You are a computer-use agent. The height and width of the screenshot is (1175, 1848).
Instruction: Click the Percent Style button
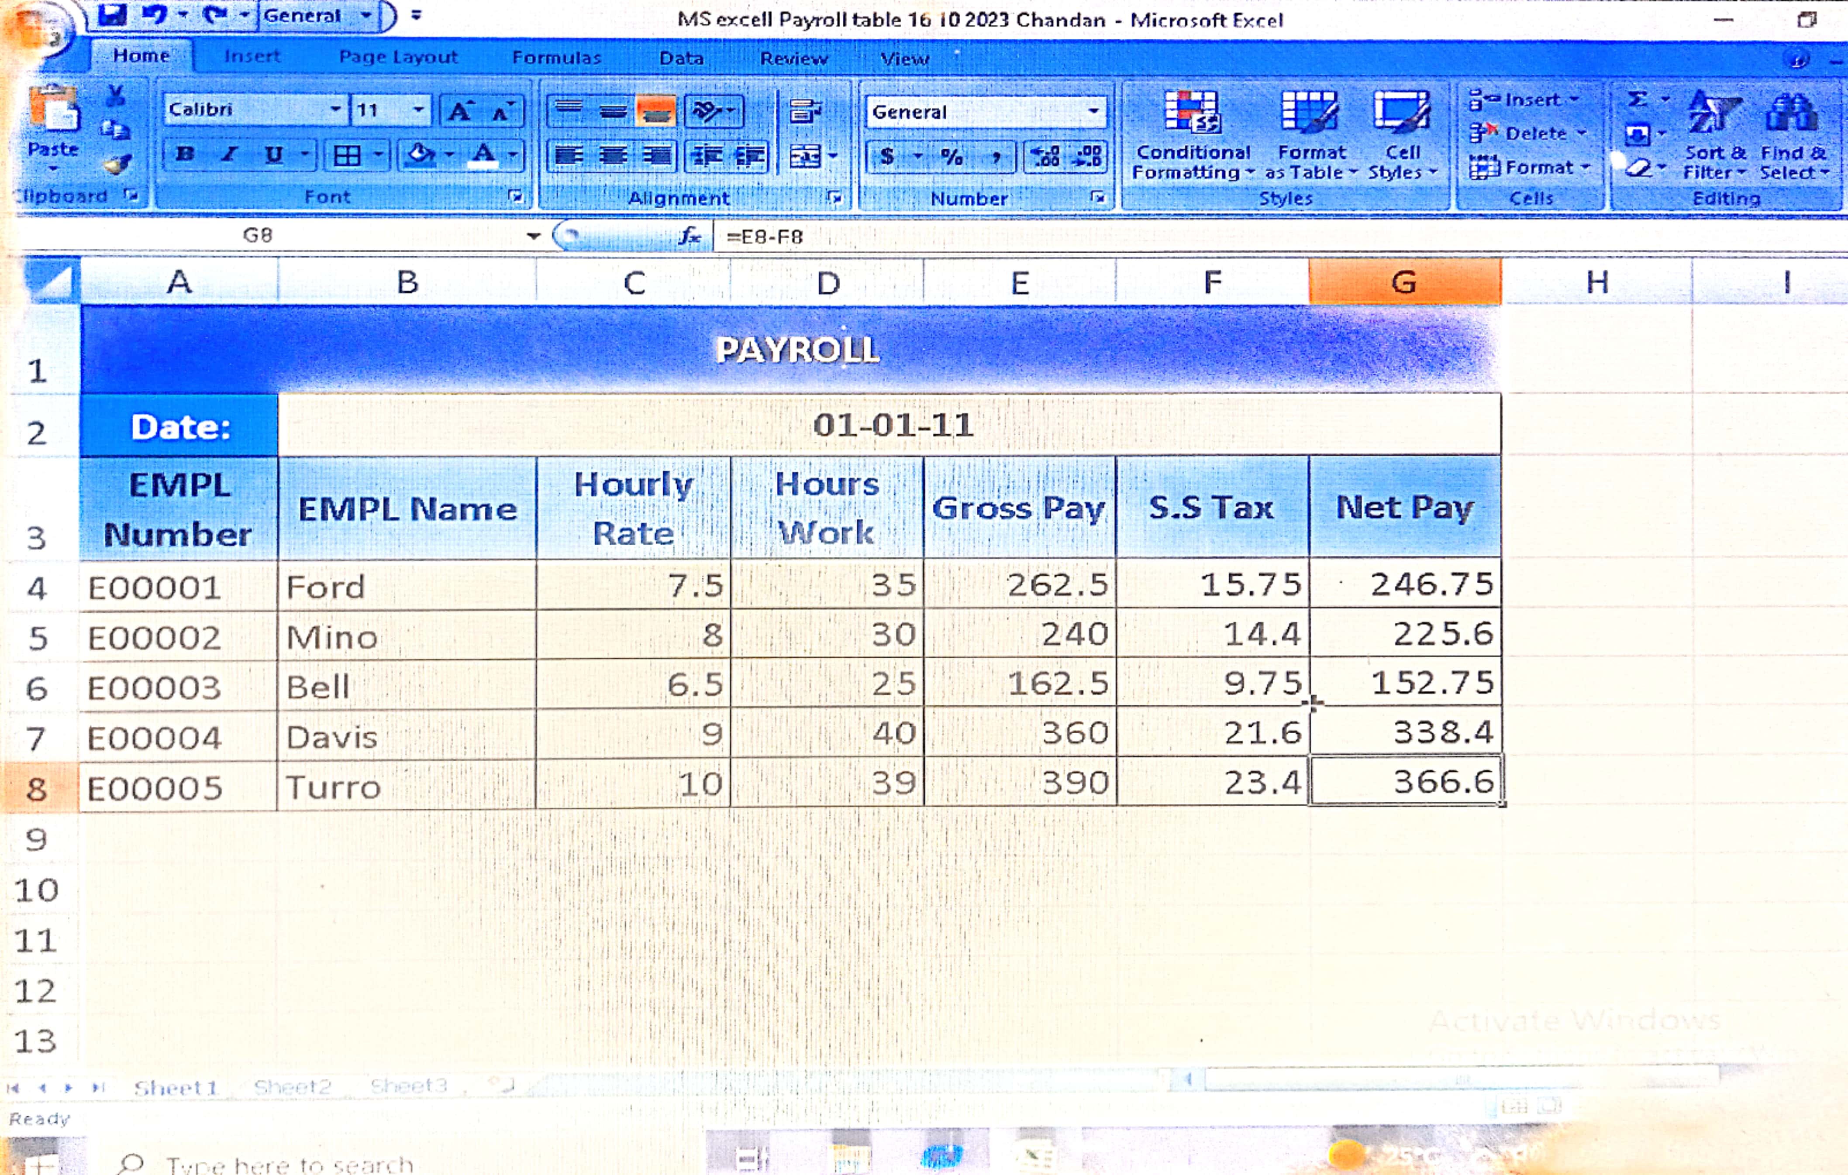click(952, 156)
